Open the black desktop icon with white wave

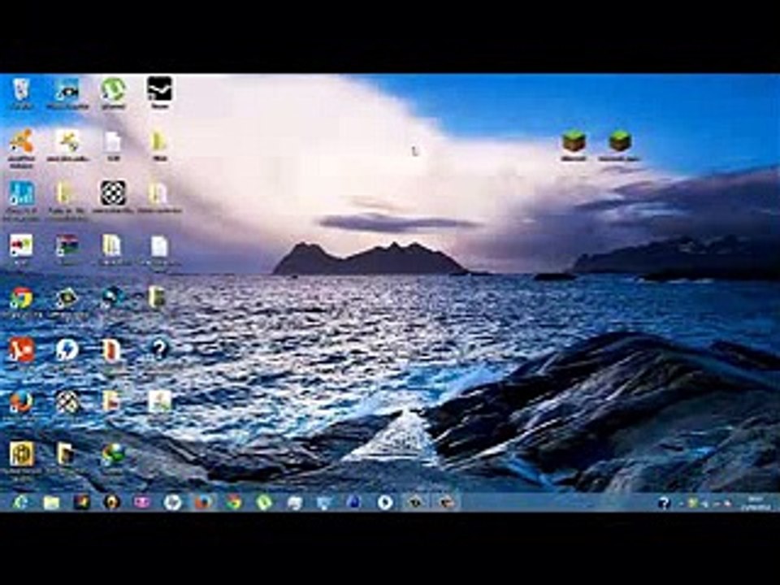tap(160, 89)
